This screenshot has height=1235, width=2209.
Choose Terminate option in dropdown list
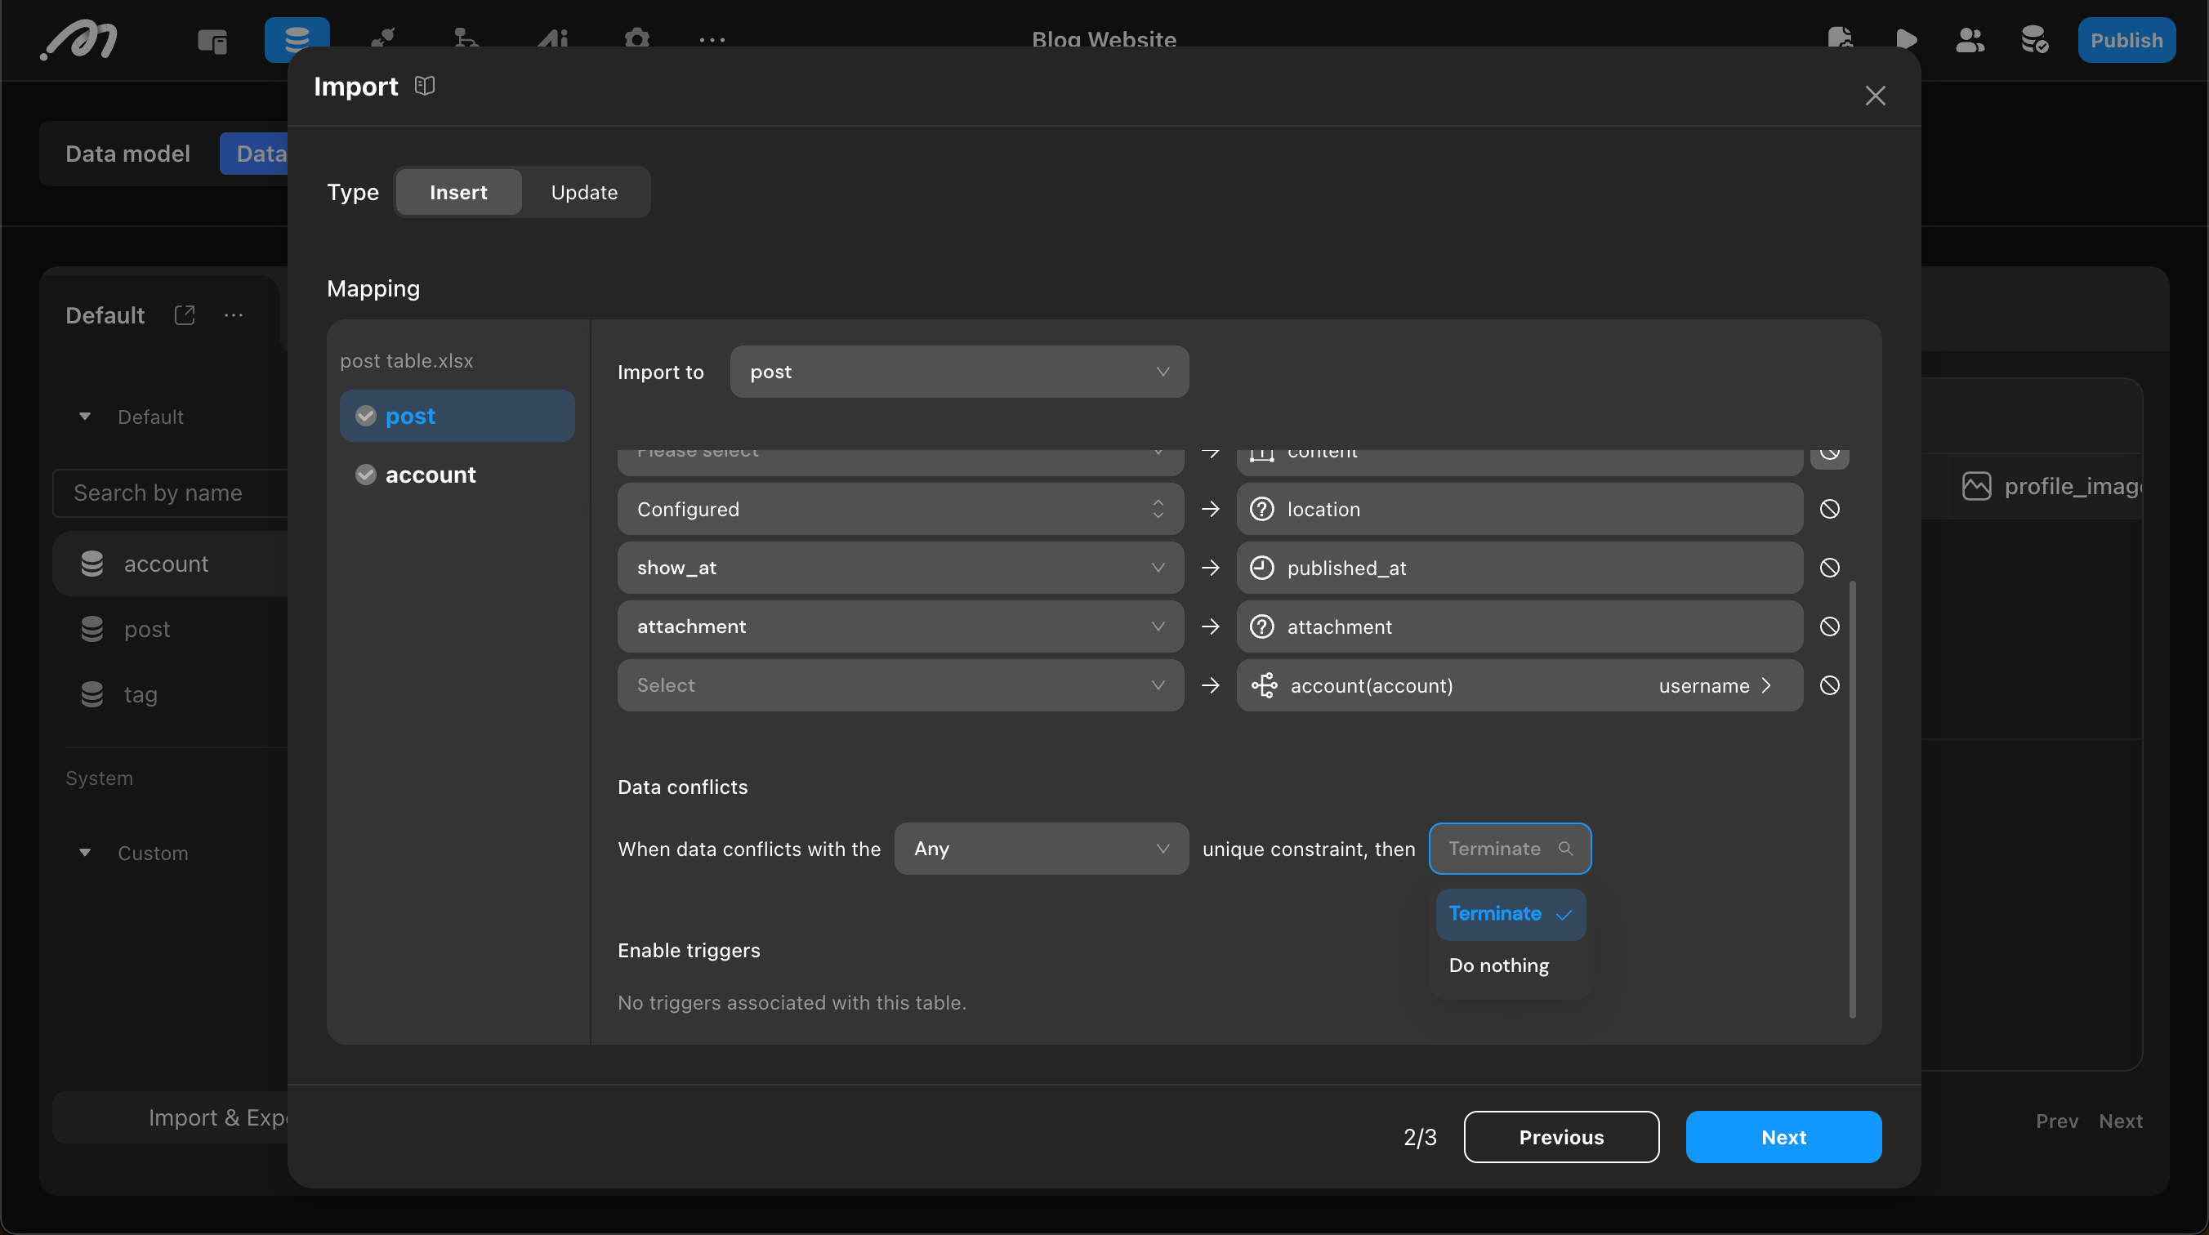[1511, 913]
